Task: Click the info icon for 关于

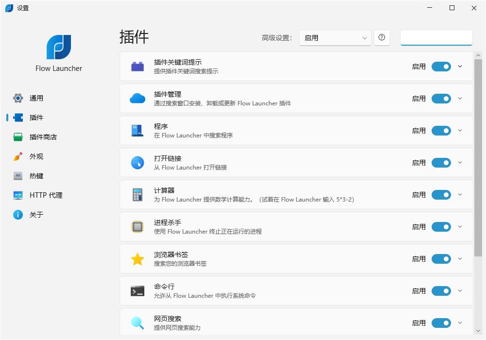Action: click(x=18, y=215)
